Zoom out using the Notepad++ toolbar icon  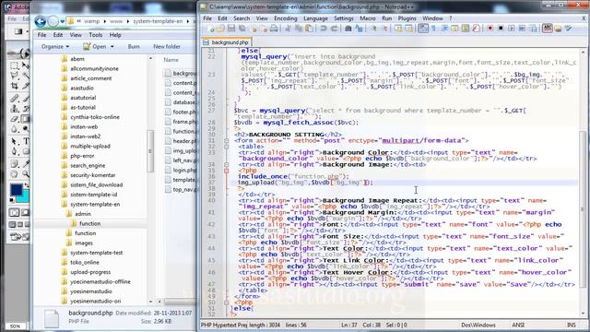point(384,29)
